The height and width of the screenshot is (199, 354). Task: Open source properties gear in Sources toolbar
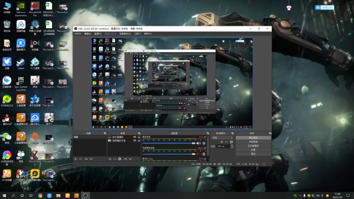pos(119,159)
